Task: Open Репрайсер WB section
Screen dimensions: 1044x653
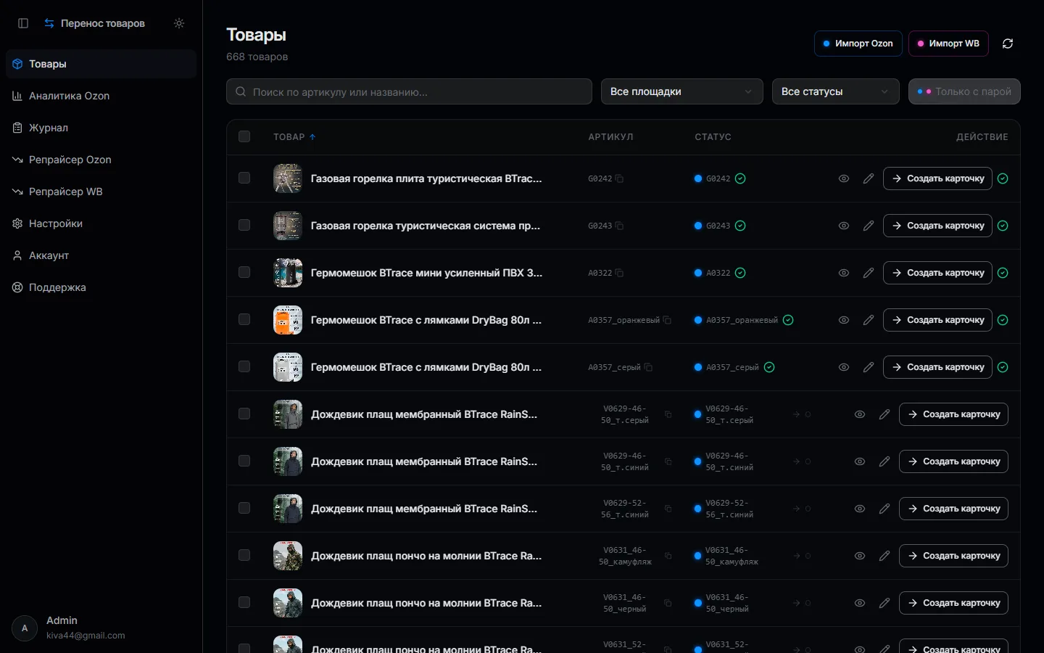Action: click(x=101, y=192)
